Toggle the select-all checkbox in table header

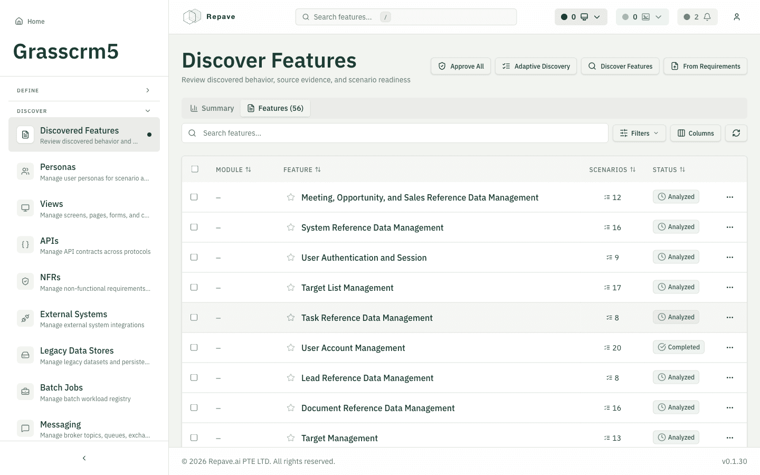coord(195,169)
